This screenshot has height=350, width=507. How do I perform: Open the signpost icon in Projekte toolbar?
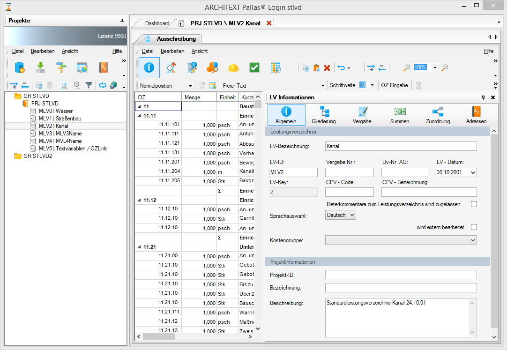[61, 67]
